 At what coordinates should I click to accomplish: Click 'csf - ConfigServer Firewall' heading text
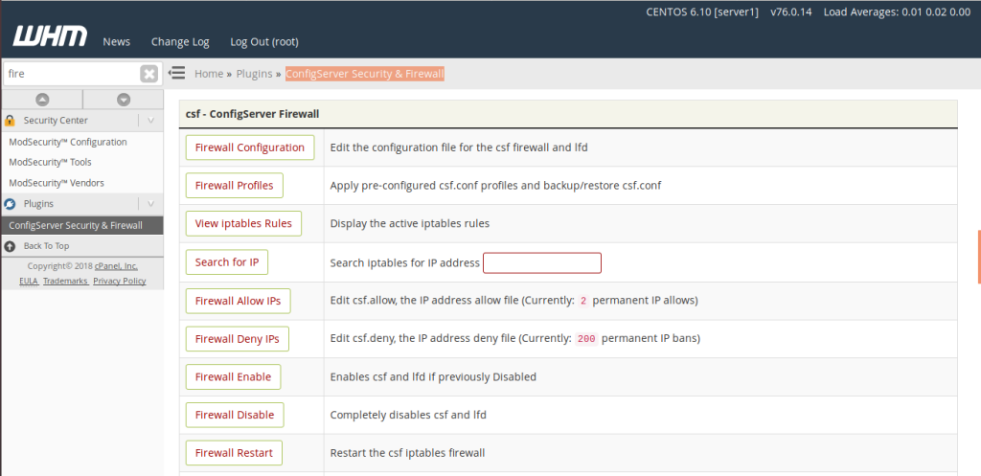point(253,114)
